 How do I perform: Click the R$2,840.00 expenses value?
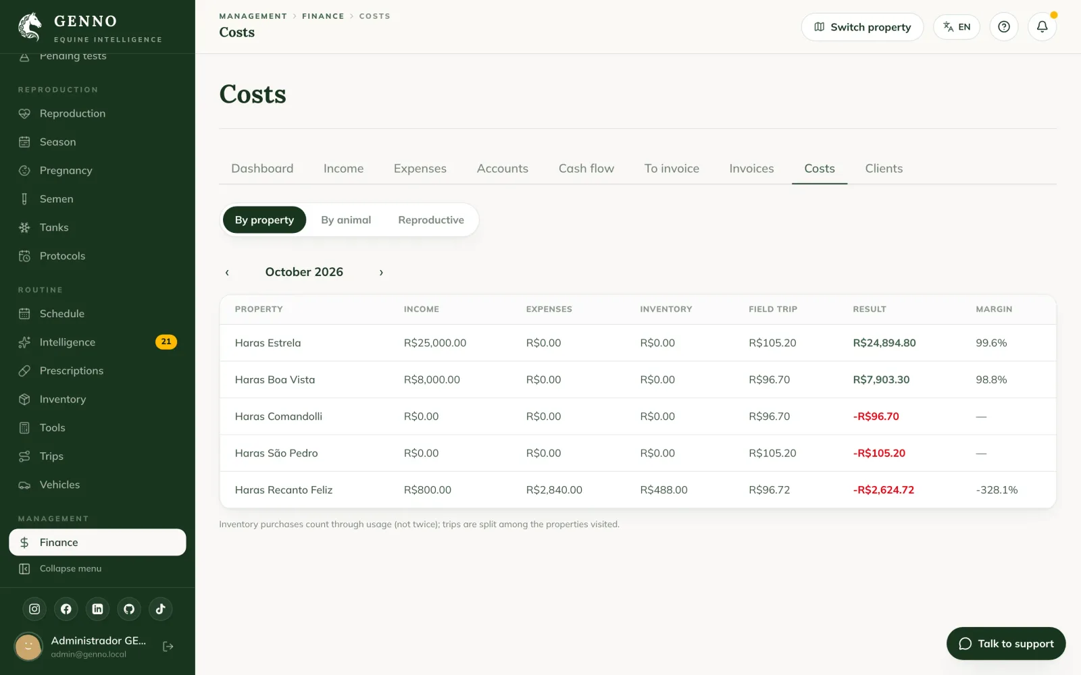(x=554, y=490)
